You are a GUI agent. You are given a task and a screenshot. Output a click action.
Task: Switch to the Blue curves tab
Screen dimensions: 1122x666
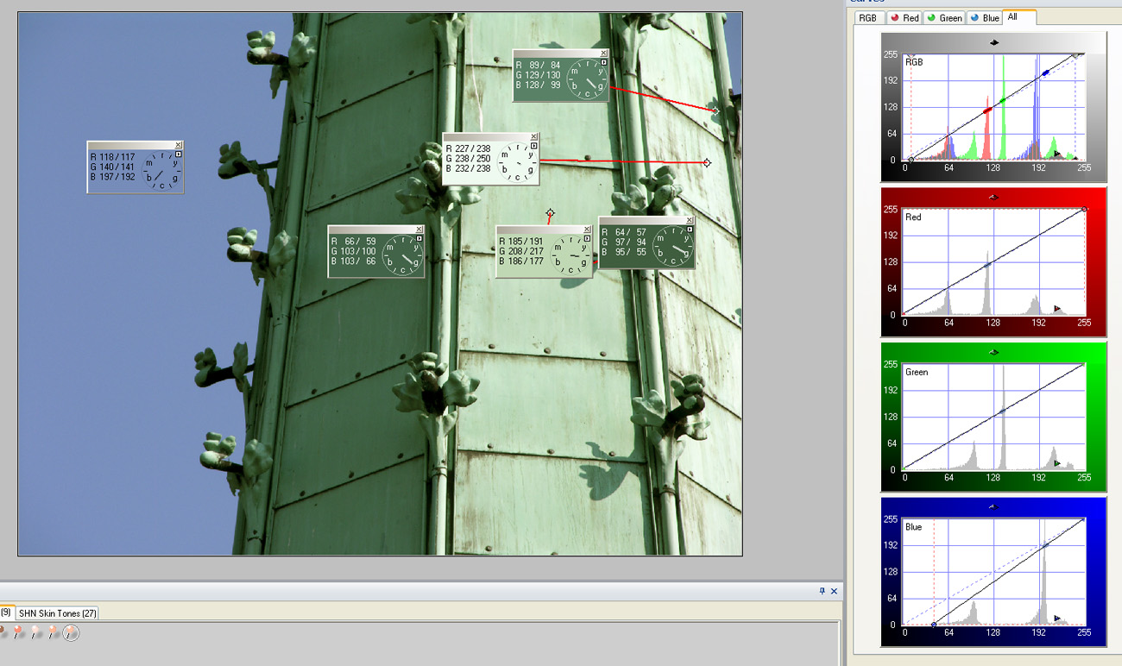(x=984, y=18)
